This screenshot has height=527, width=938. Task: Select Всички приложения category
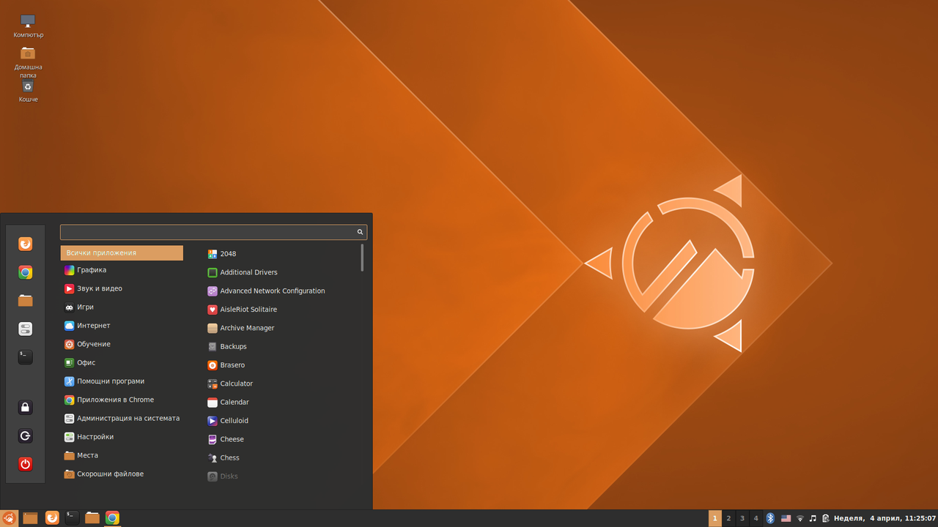(122, 253)
